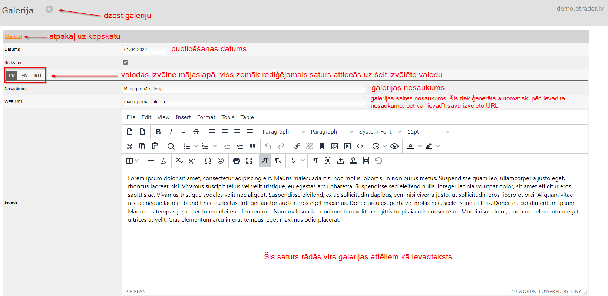Switch content language to RU
Viewport: 608px width, 296px height.
pyautogui.click(x=38, y=75)
